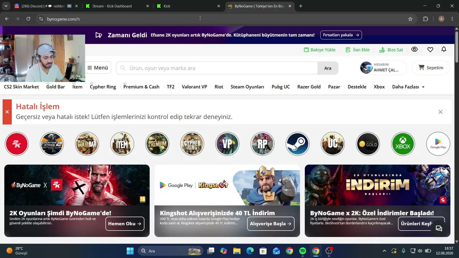This screenshot has height=258, width=459.
Task: Open Spotify from the taskbar
Action: click(303, 251)
